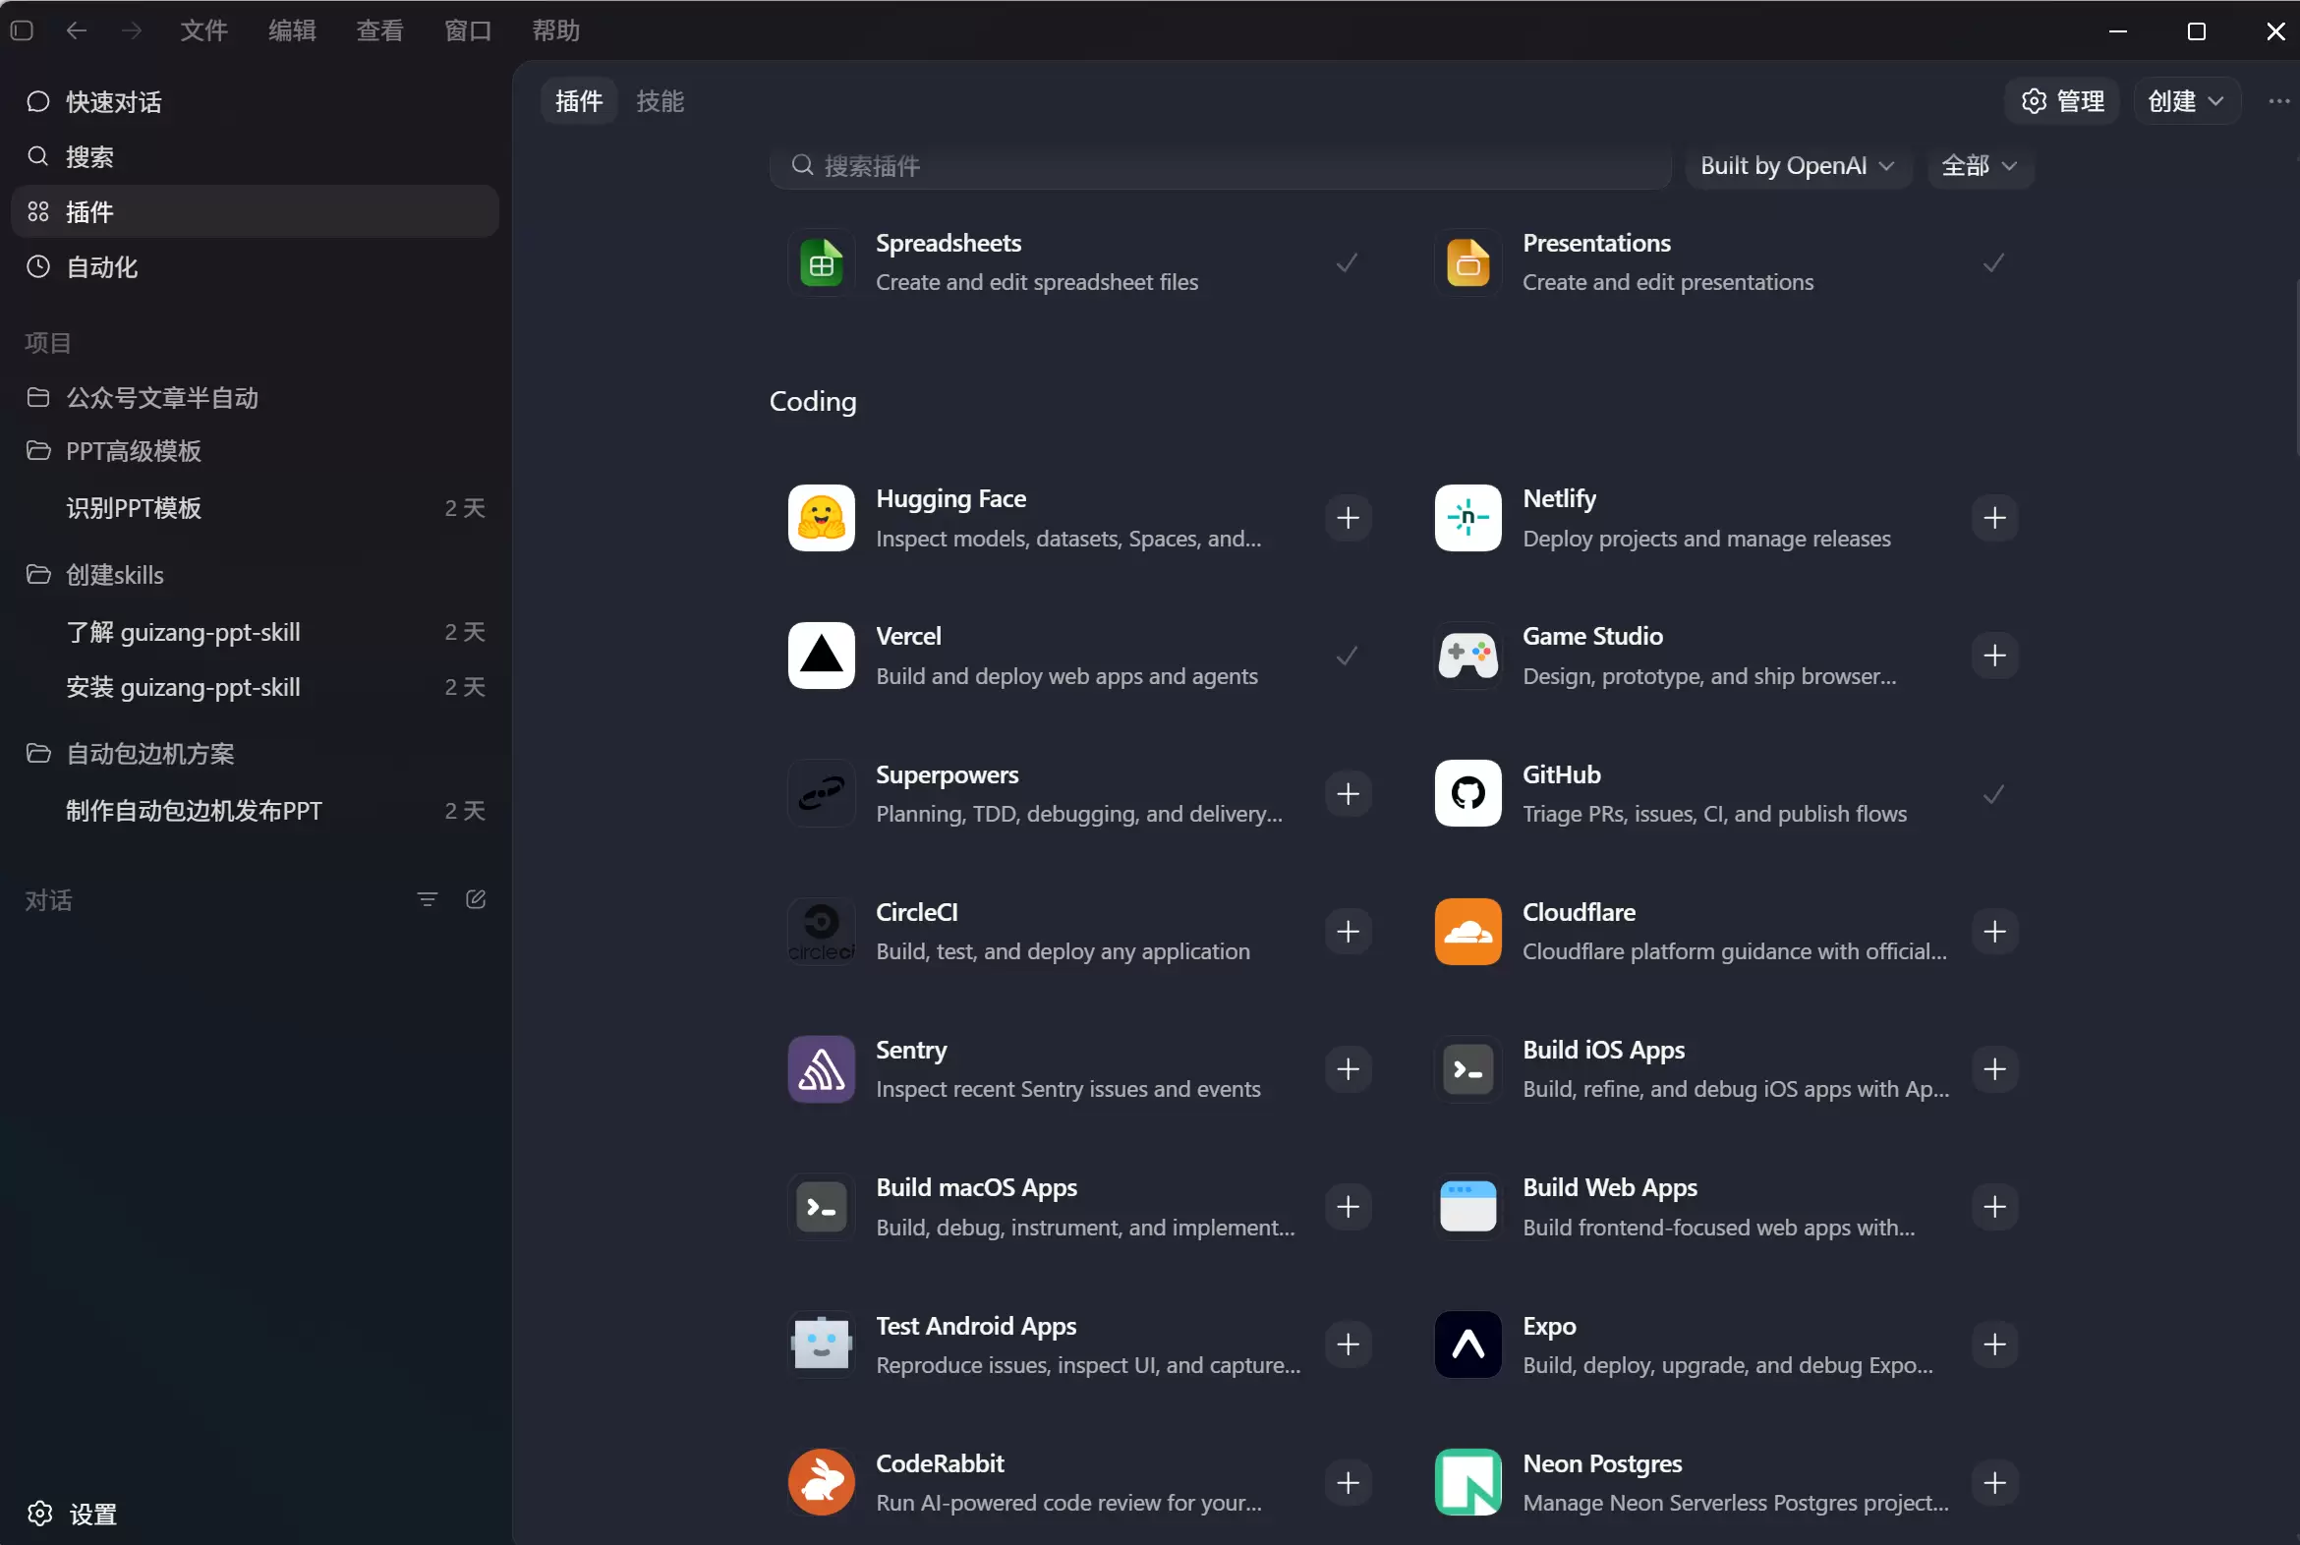This screenshot has height=1545, width=2300.
Task: Open the three-dot more options menu
Action: tap(2278, 101)
